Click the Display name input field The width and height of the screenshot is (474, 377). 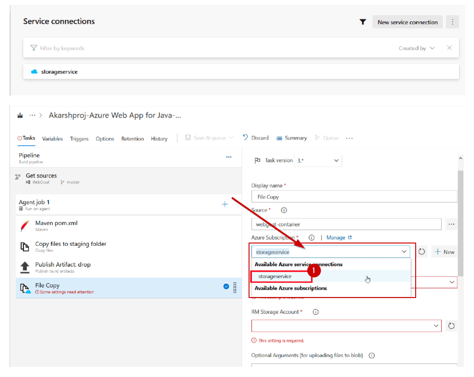354,197
